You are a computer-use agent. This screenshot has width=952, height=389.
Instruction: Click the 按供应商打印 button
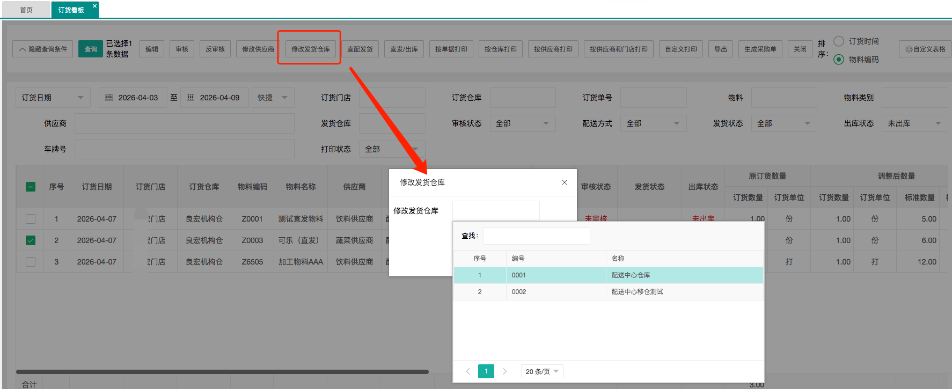click(x=553, y=49)
